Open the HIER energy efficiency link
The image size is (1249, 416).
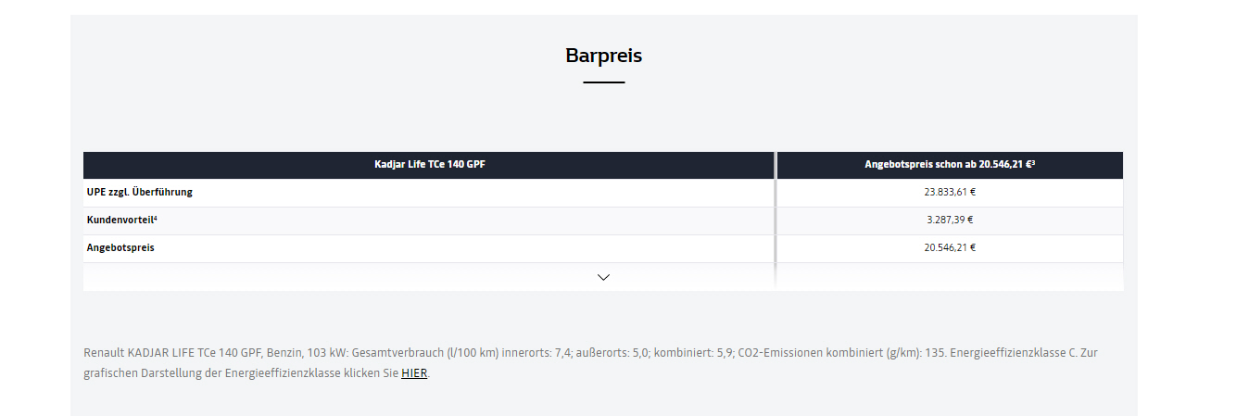click(414, 373)
